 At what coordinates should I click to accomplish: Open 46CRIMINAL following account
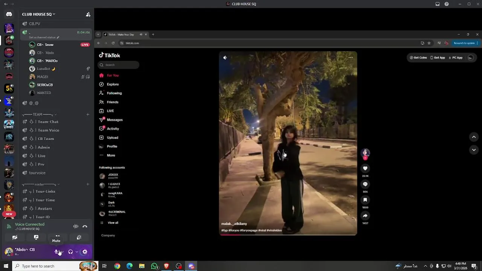[x=112, y=213]
